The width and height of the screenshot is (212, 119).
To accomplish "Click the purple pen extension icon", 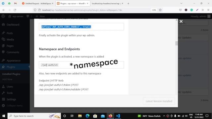I will [197, 10].
